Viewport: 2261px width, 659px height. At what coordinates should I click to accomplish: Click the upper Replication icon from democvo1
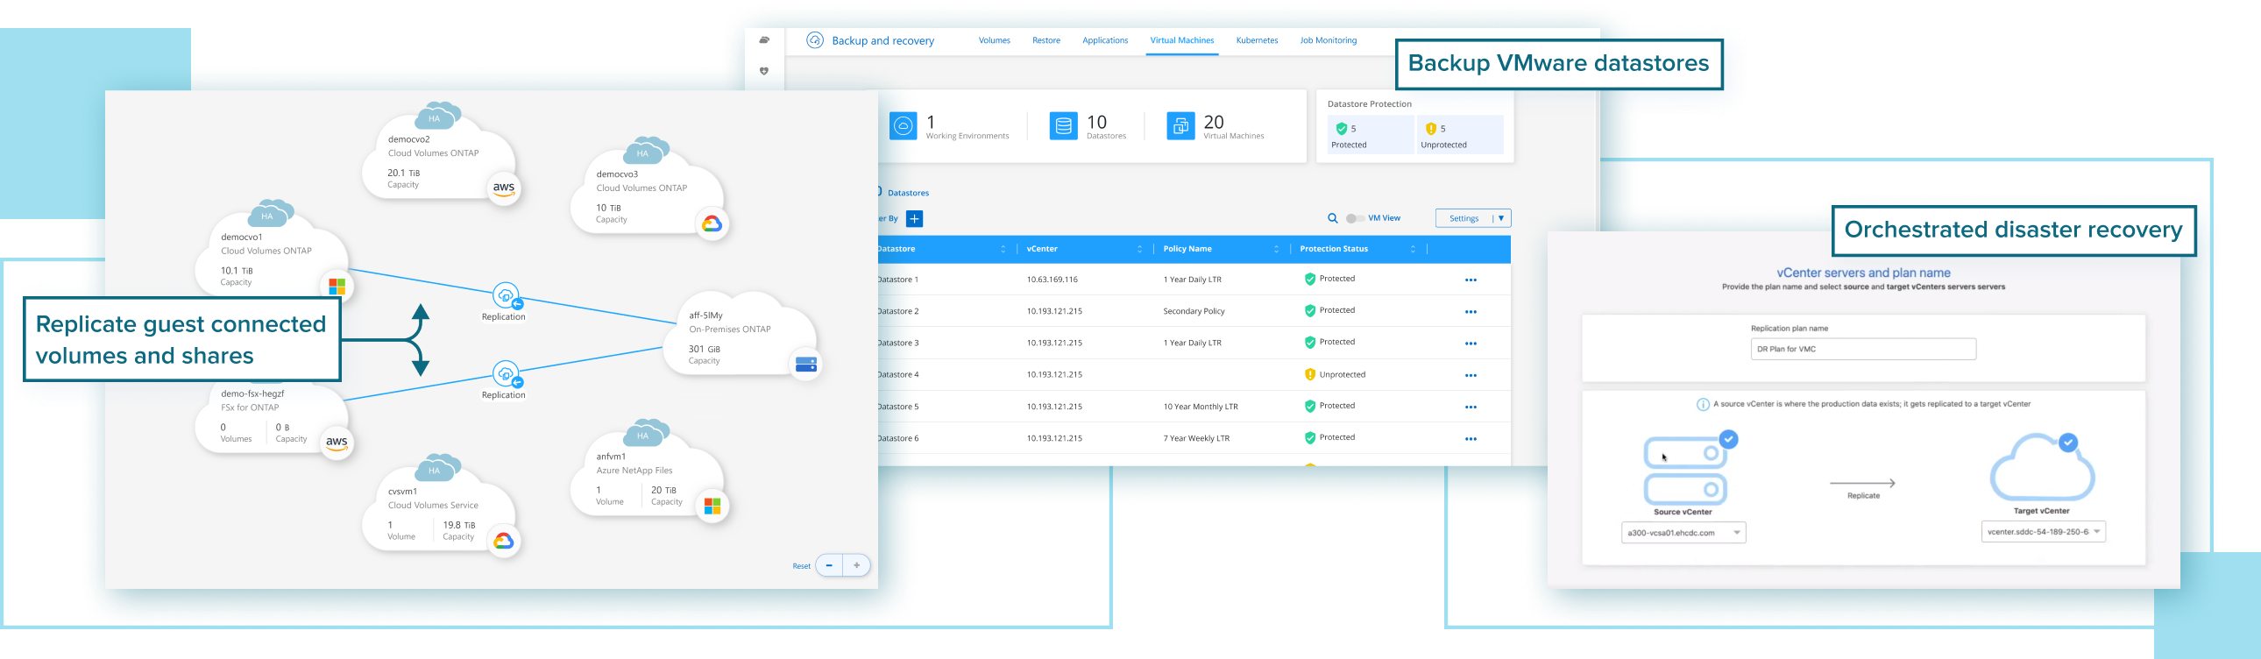tap(506, 295)
